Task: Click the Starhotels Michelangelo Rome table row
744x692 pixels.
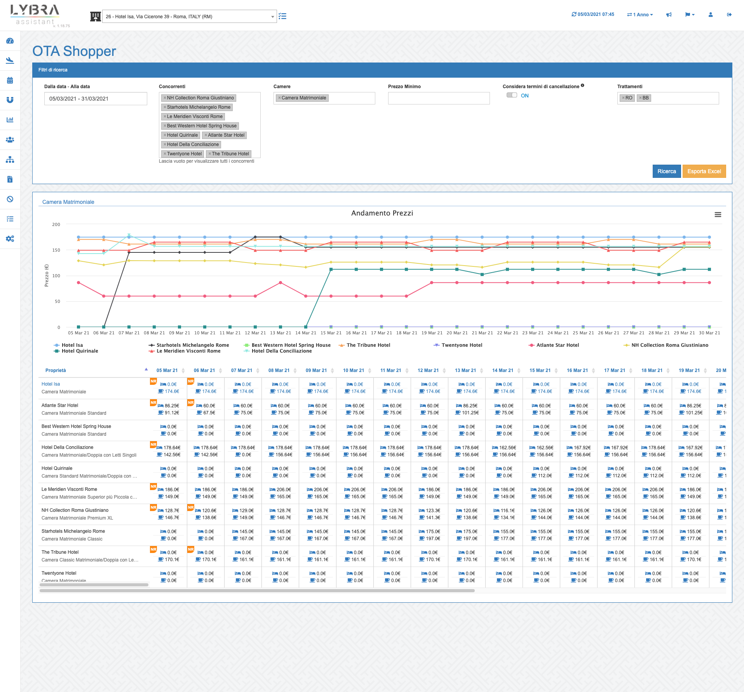Action: (x=382, y=535)
